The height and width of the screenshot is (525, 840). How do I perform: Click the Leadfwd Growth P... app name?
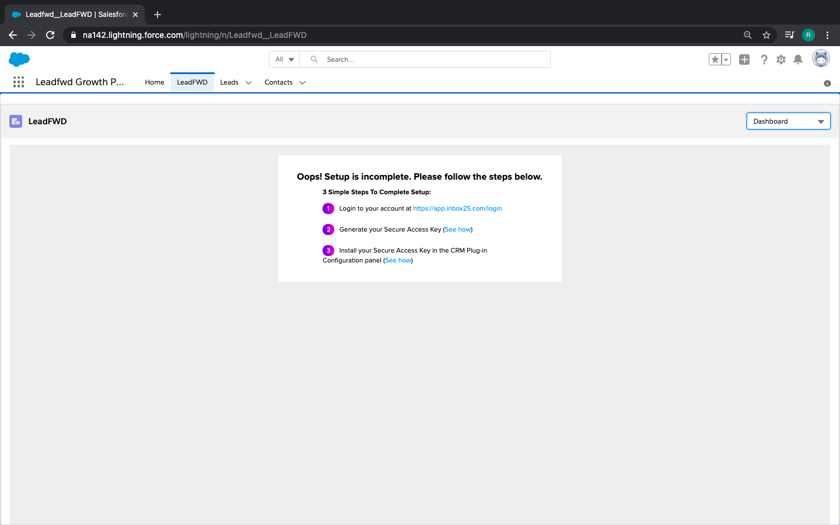coord(80,82)
